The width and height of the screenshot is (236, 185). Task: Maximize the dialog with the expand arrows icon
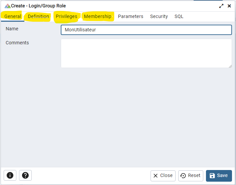coord(221,6)
